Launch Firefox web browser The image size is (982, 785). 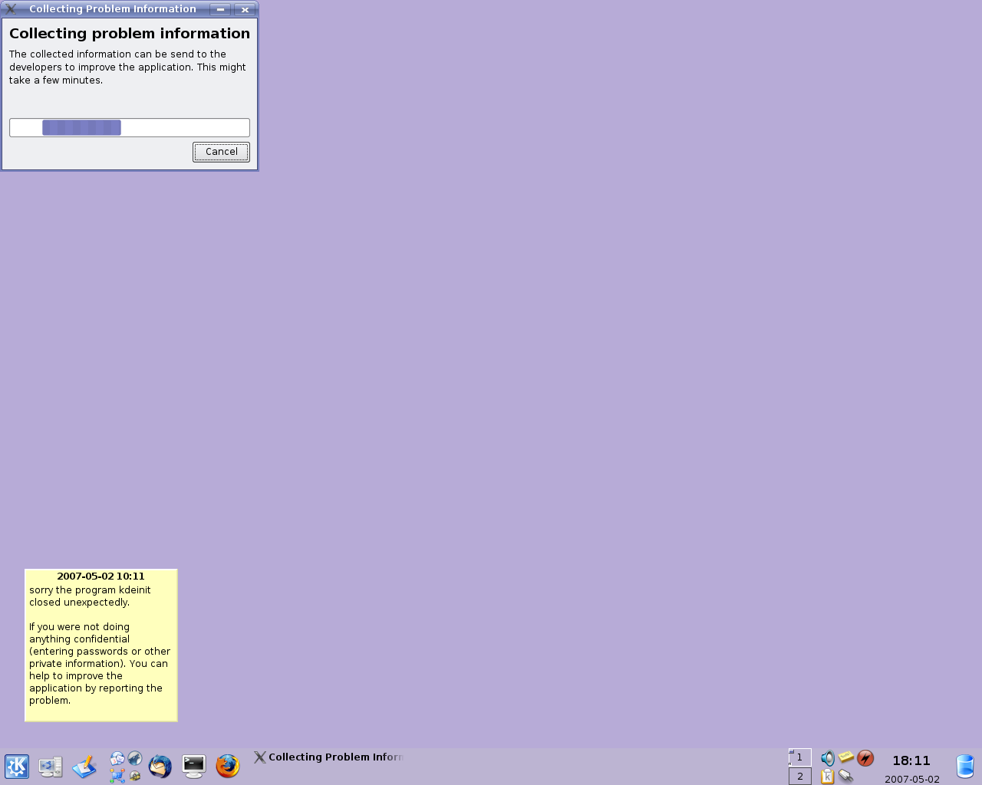(x=228, y=766)
